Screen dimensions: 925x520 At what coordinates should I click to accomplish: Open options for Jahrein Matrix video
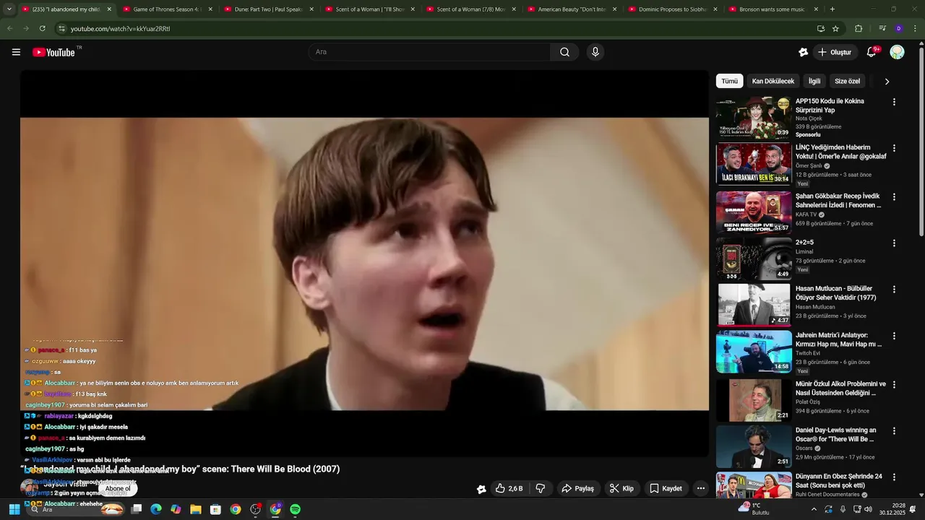pyautogui.click(x=894, y=336)
